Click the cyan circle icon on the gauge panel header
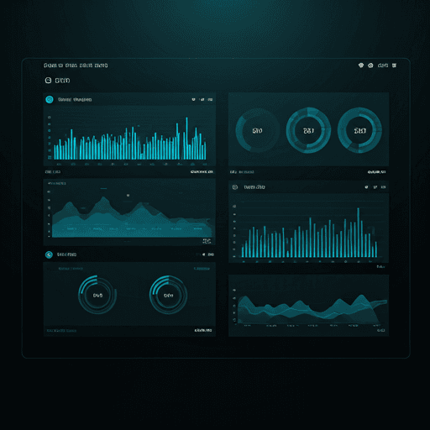This screenshot has height=430, width=430. tap(49, 254)
